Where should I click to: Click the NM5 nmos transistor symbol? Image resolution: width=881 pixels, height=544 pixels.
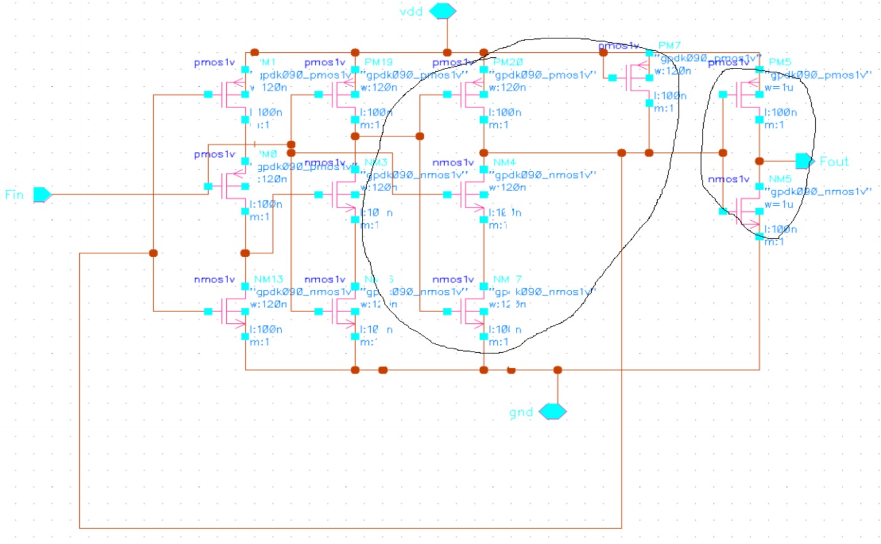[745, 211]
